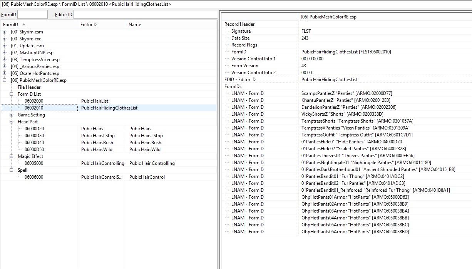The width and height of the screenshot is (472, 269).
Task: Select the 06006000 spell record
Action: (109, 177)
